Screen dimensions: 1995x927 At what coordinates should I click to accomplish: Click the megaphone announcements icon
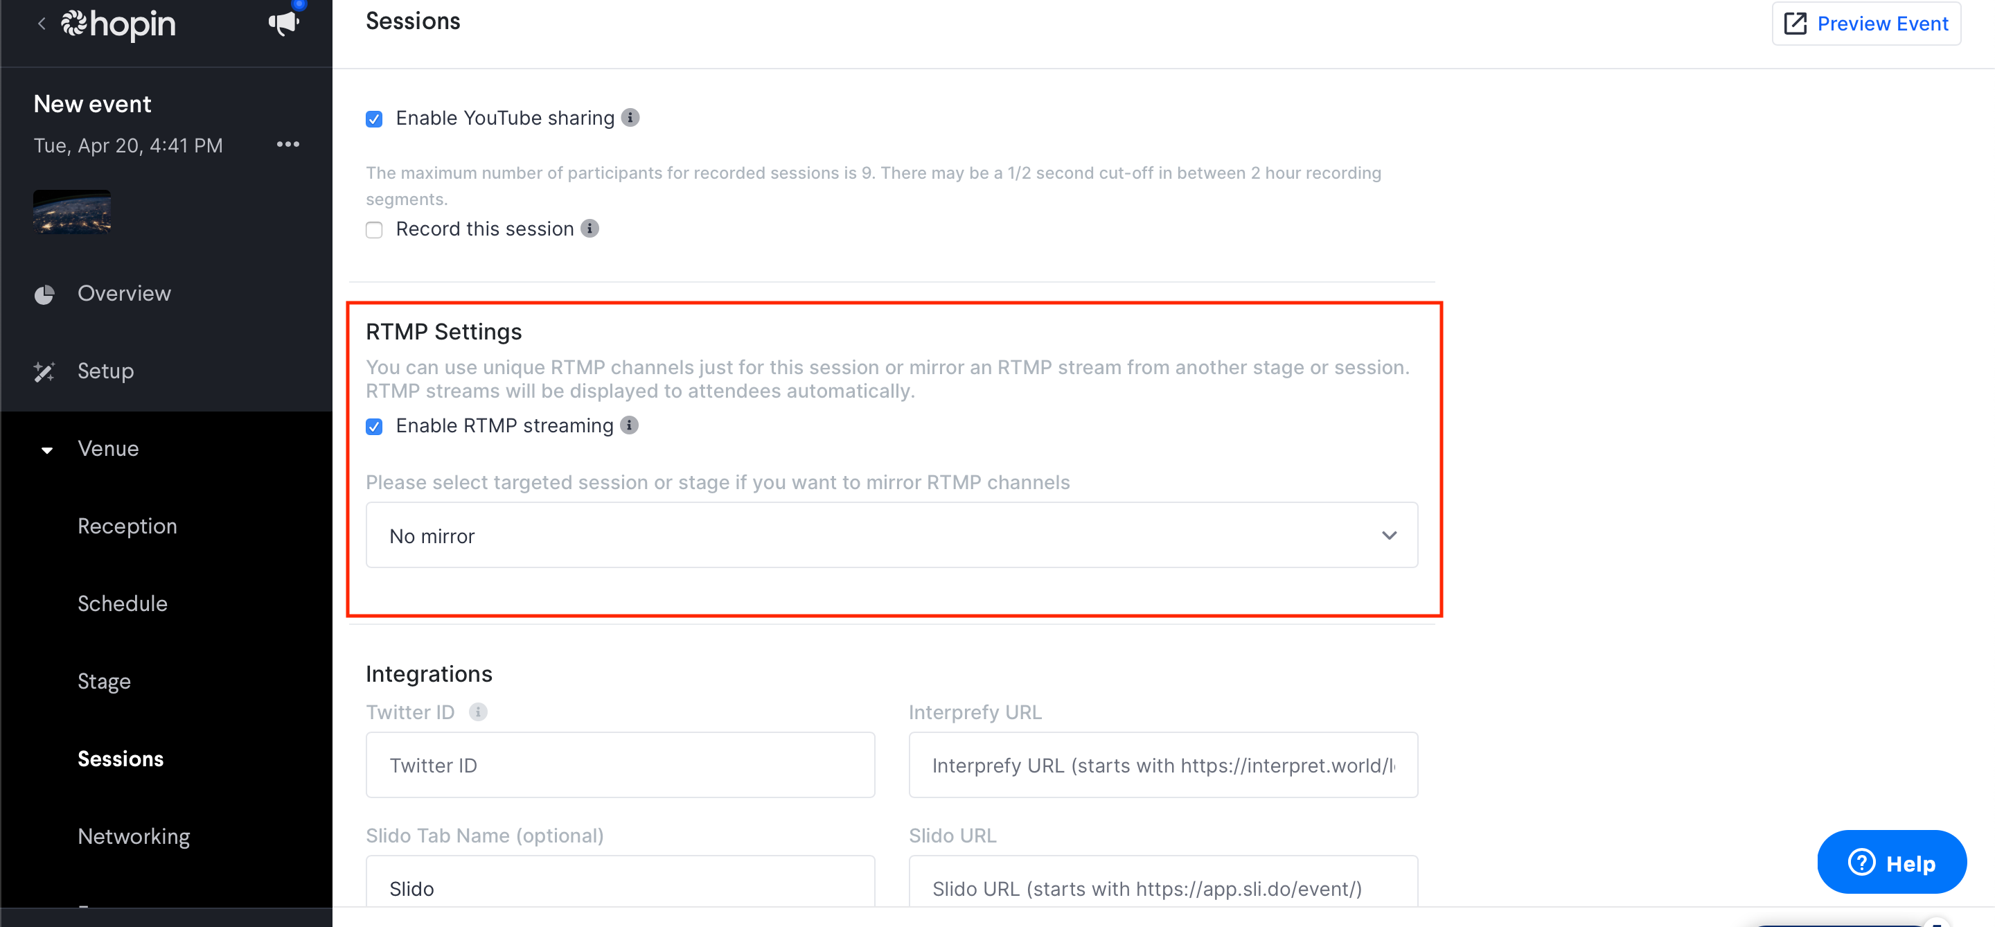coord(283,24)
